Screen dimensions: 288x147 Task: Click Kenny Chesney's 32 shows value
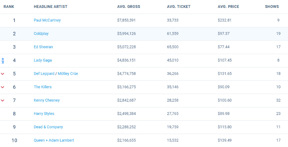point(278,100)
